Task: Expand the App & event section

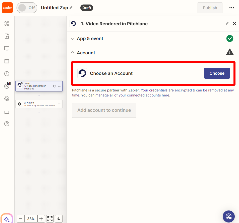Action: 153,39
